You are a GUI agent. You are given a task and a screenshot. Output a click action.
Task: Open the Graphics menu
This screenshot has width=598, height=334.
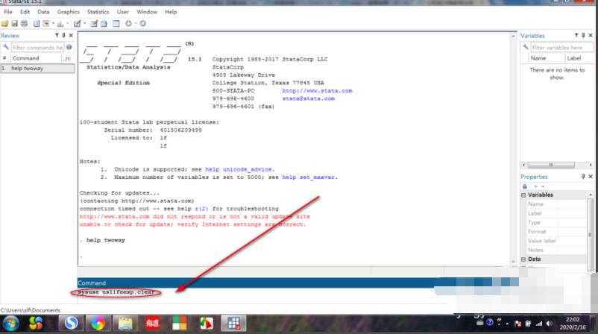[x=69, y=12]
